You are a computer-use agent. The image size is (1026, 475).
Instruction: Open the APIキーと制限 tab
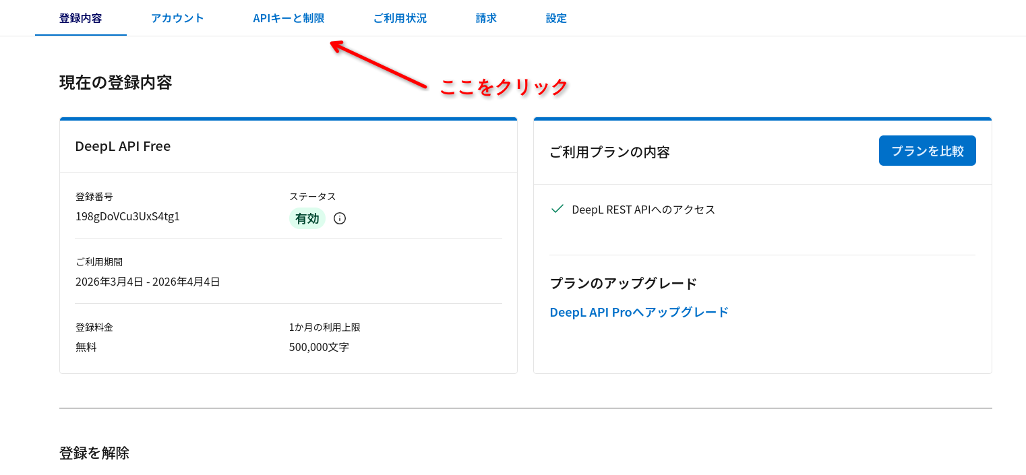[x=289, y=18]
